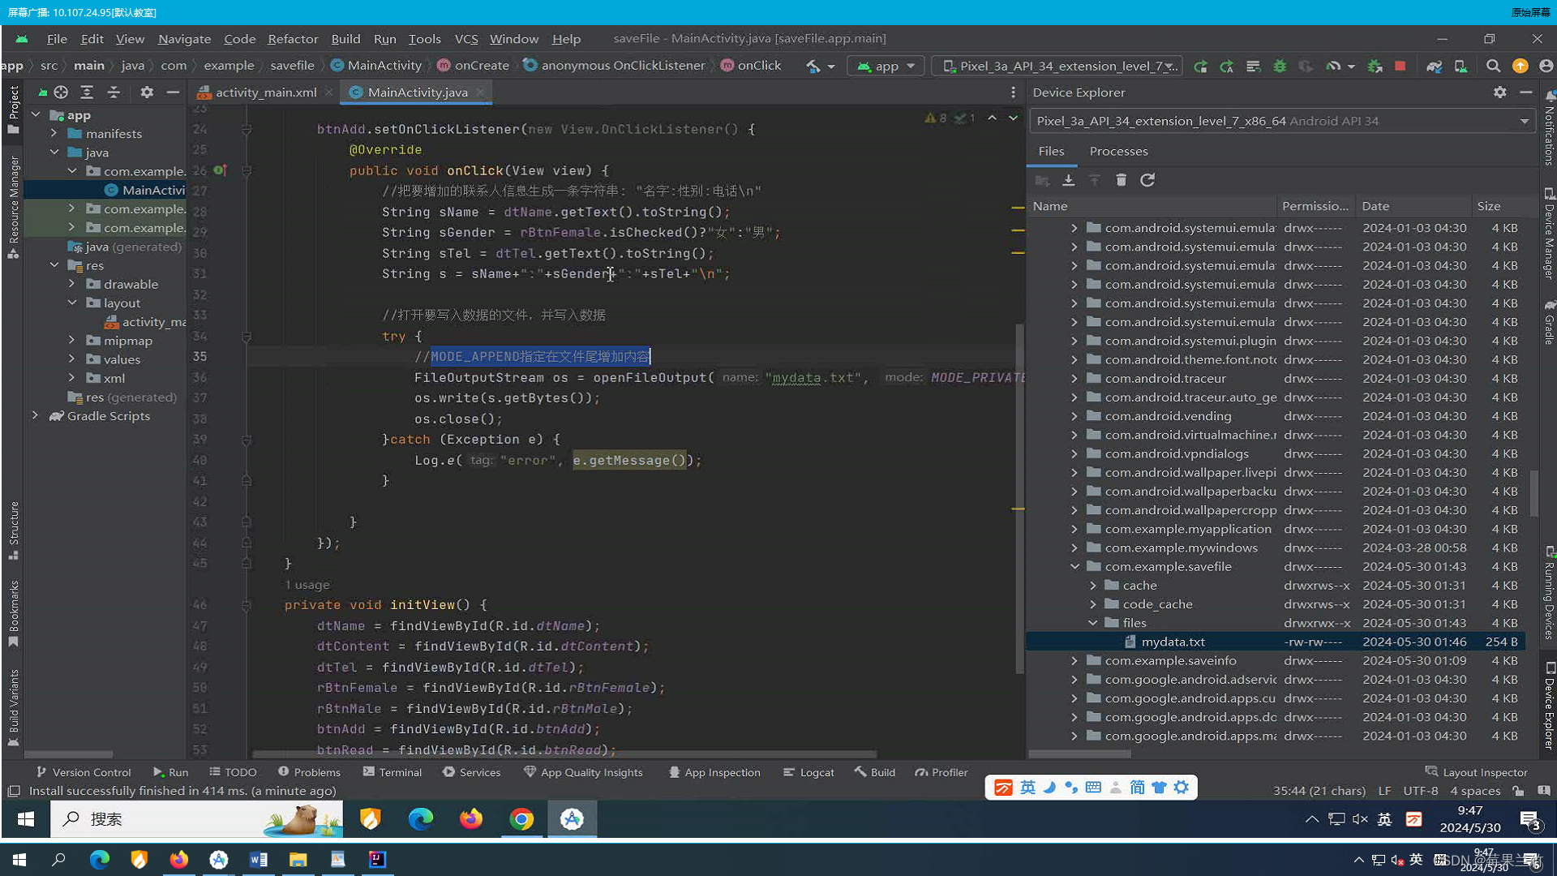The width and height of the screenshot is (1557, 876).
Task: Open Search Everywhere magnifier icon
Action: [x=1493, y=66]
